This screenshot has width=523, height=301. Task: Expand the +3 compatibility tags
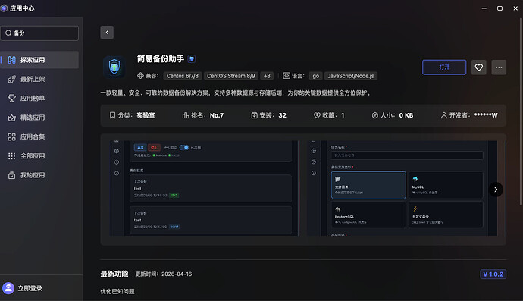point(267,76)
